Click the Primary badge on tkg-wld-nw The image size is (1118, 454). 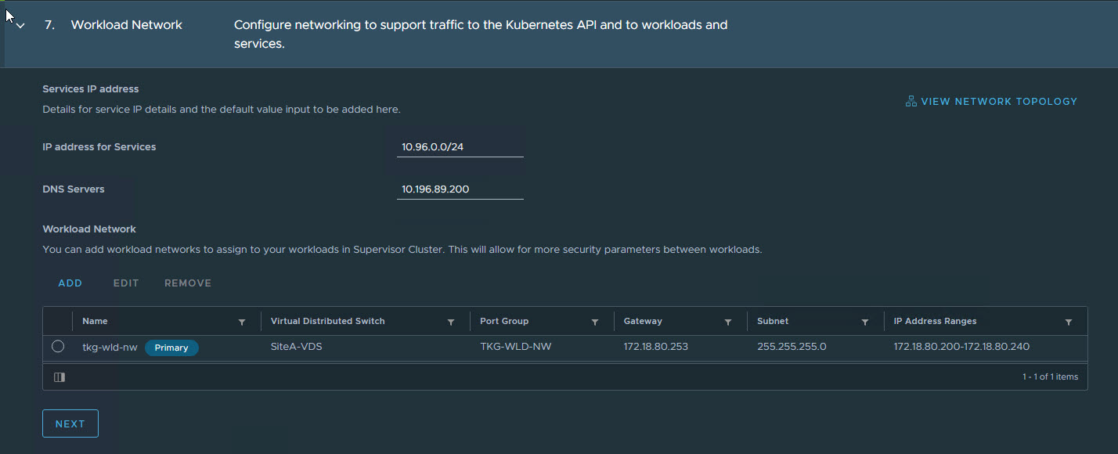(x=171, y=348)
